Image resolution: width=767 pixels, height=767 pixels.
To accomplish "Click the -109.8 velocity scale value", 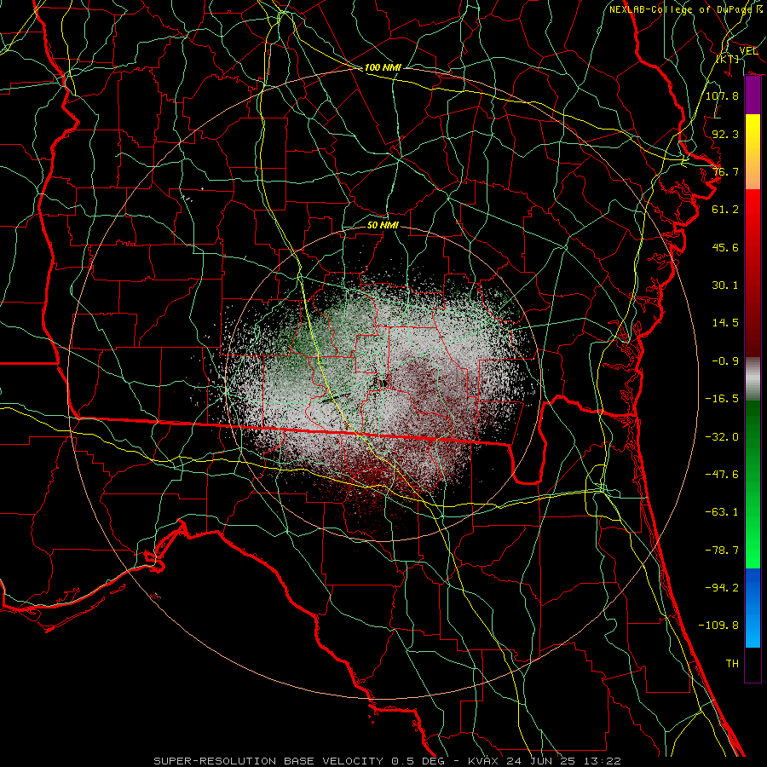I will tap(718, 626).
